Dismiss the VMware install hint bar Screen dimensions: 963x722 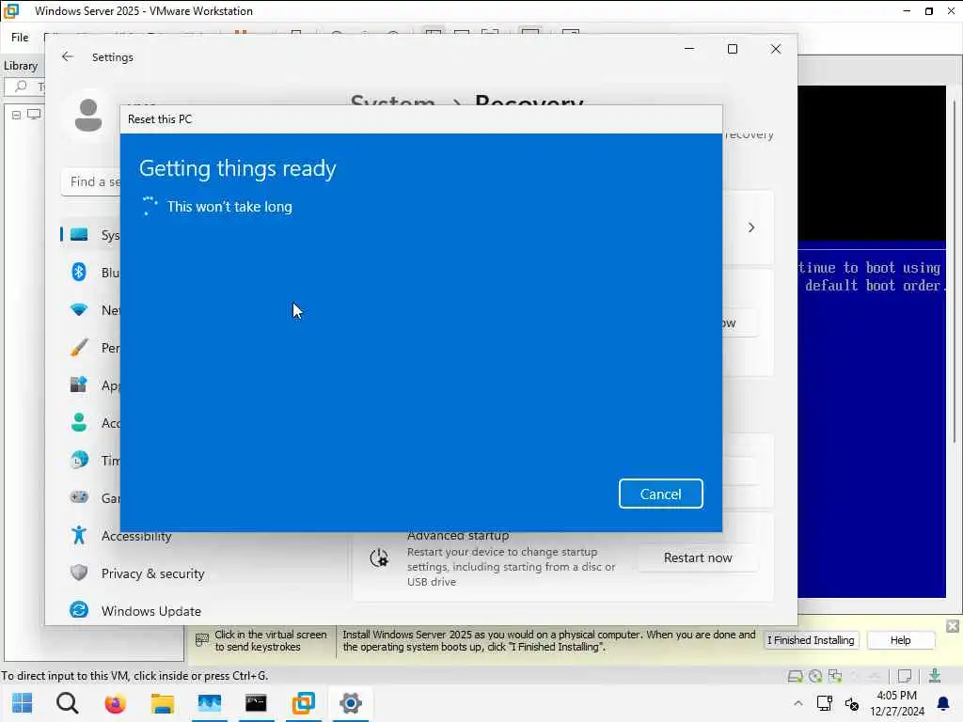point(953,626)
